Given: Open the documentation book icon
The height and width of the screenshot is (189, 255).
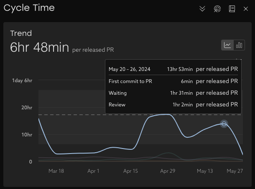Looking at the screenshot, I should 232,9.
